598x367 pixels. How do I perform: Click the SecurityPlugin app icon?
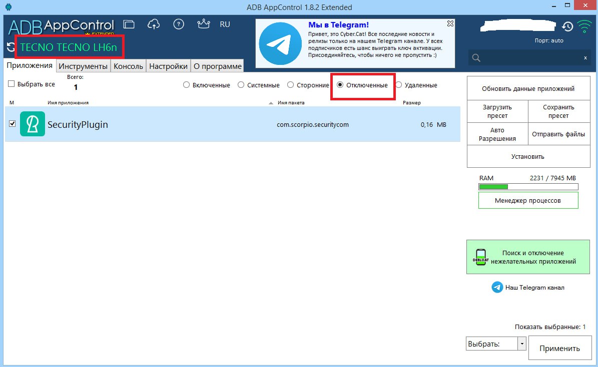coord(33,124)
